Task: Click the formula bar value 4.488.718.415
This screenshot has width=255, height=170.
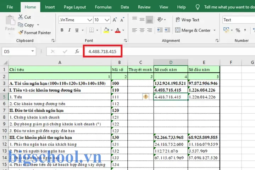Action: coord(102,51)
